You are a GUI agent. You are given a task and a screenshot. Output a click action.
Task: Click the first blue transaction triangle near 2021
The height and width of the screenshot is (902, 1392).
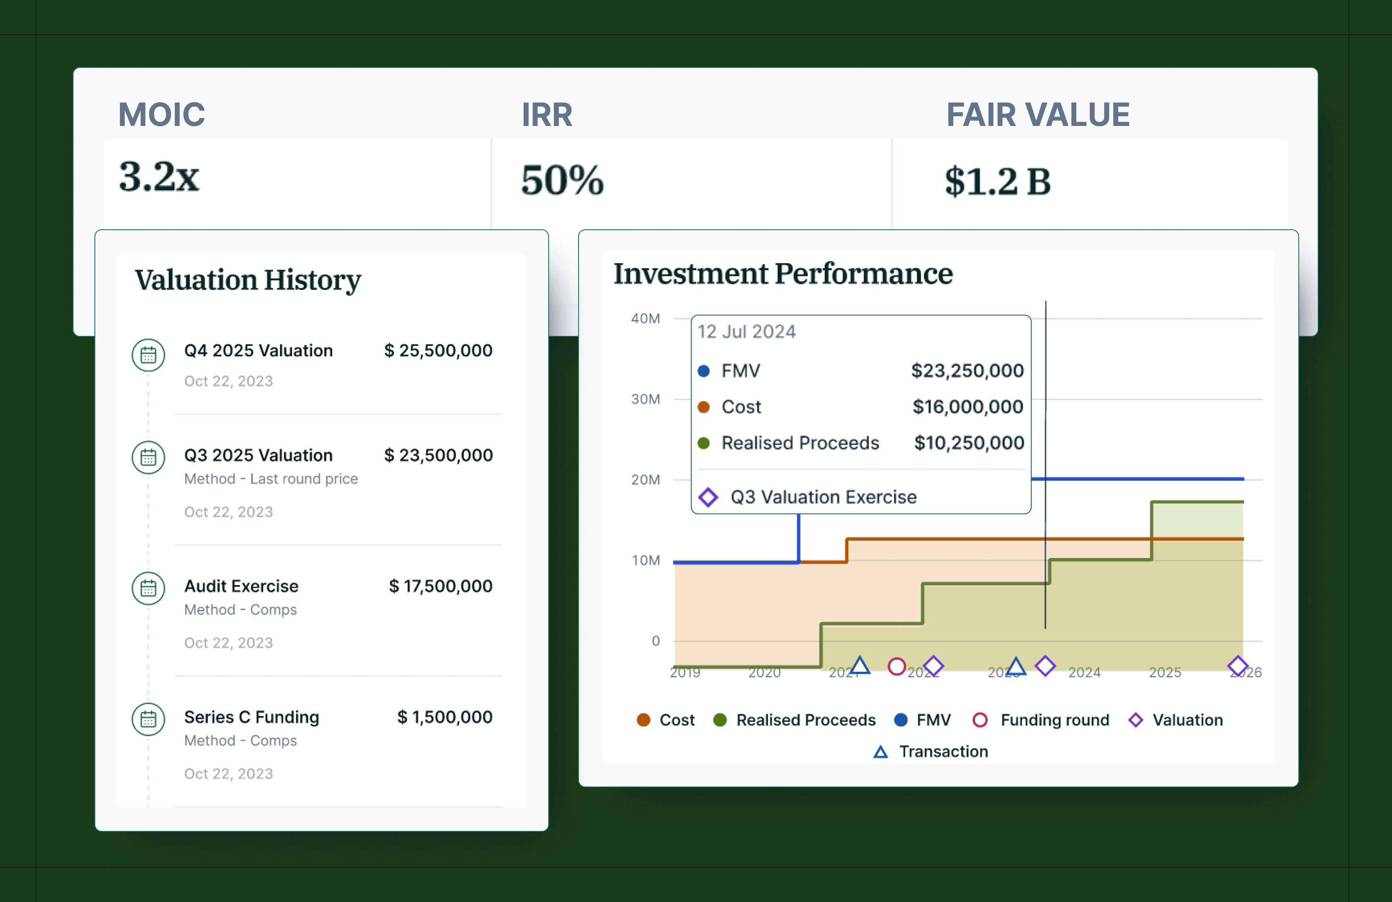(859, 666)
